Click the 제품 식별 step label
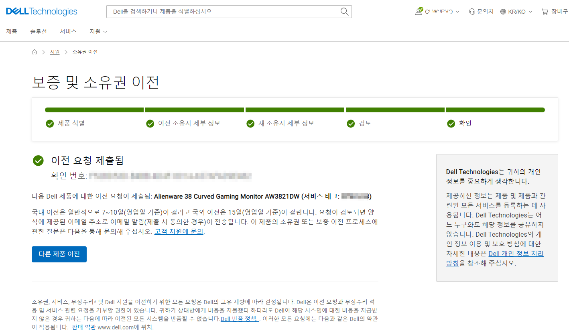The image size is (569, 335). point(71,124)
